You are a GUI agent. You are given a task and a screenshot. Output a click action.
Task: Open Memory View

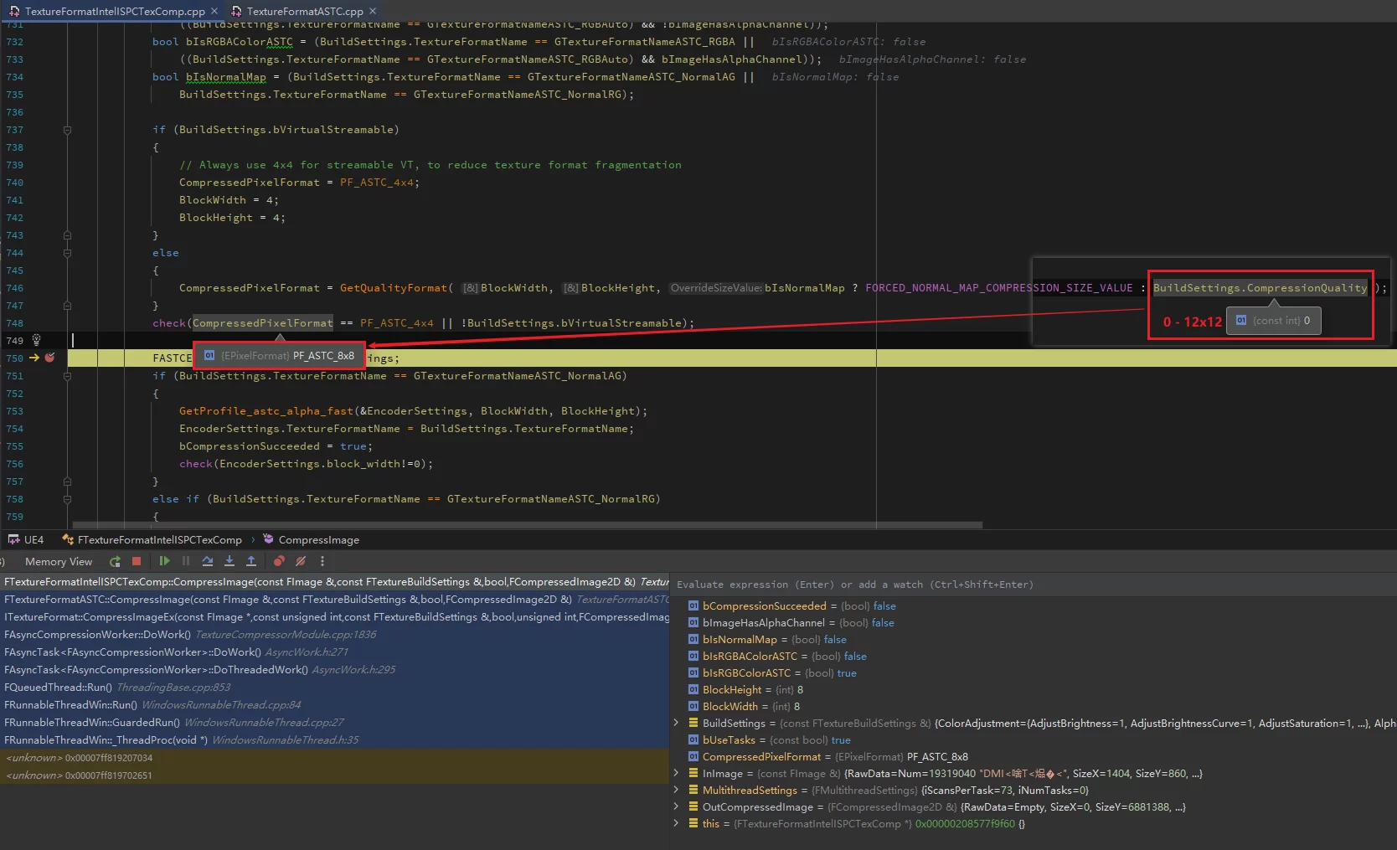point(59,562)
